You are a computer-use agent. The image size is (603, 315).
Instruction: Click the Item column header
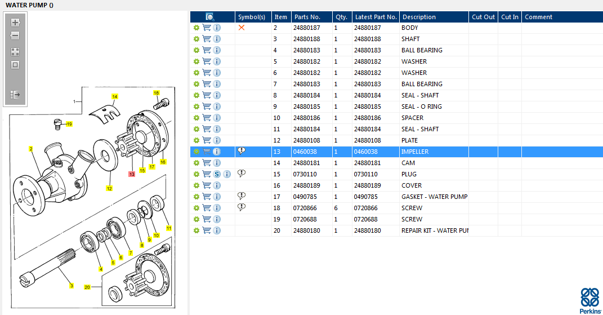point(280,17)
